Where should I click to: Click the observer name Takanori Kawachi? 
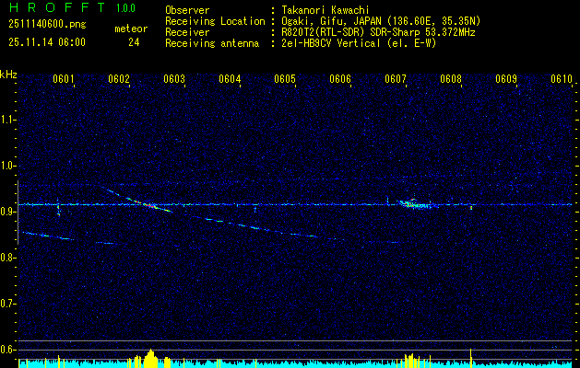pyautogui.click(x=325, y=10)
